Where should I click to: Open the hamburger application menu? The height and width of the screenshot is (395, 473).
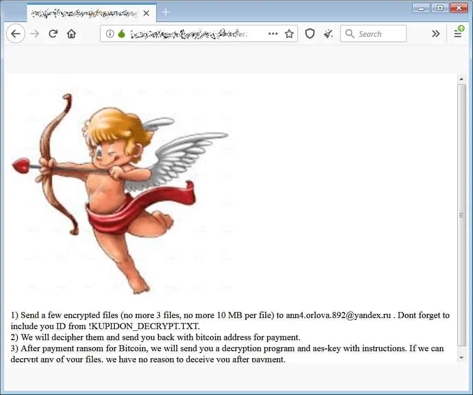(x=458, y=34)
